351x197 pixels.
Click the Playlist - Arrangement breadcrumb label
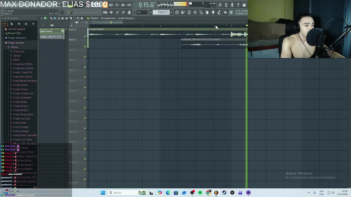coord(103,18)
